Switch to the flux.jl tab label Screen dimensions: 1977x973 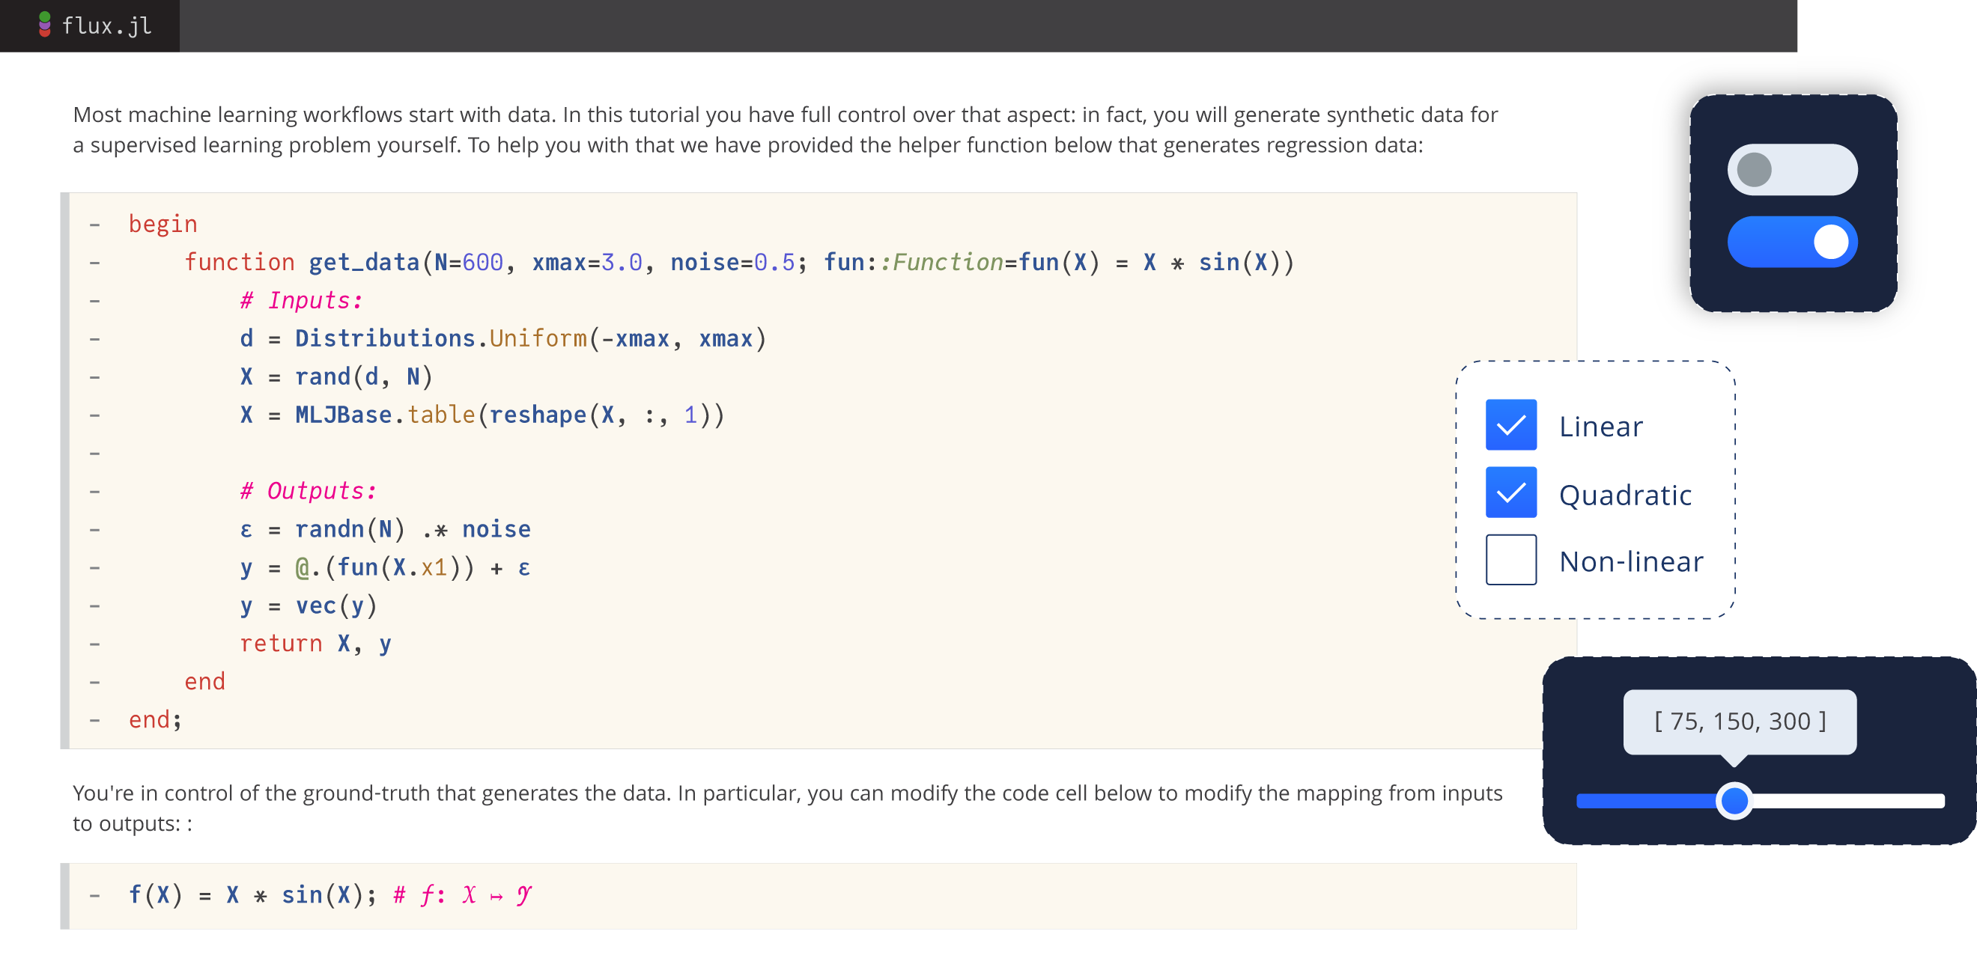[x=106, y=26]
